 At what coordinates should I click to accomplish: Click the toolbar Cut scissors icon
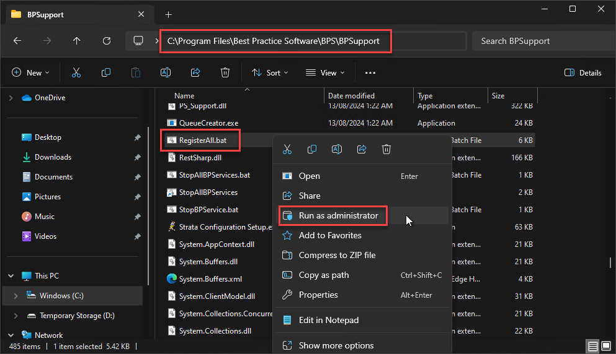click(x=76, y=72)
